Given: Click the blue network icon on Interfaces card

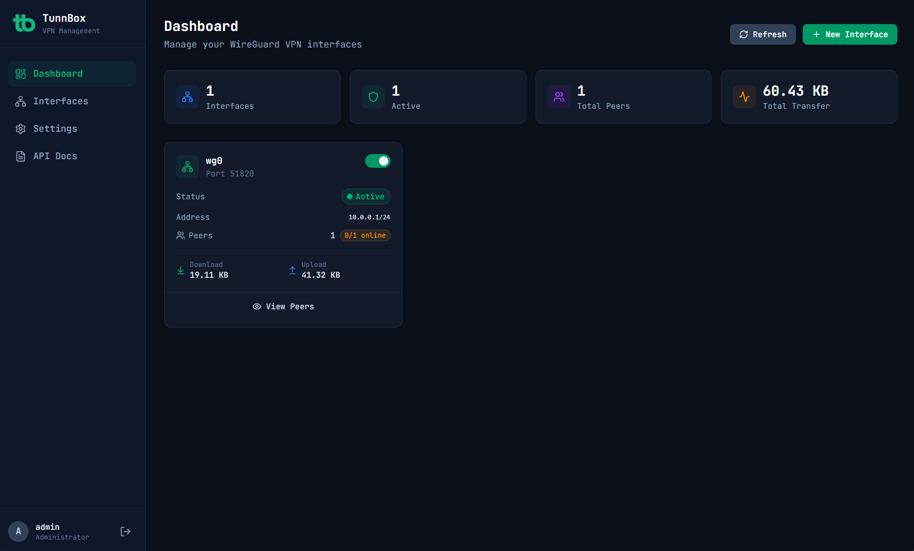Looking at the screenshot, I should click(188, 97).
